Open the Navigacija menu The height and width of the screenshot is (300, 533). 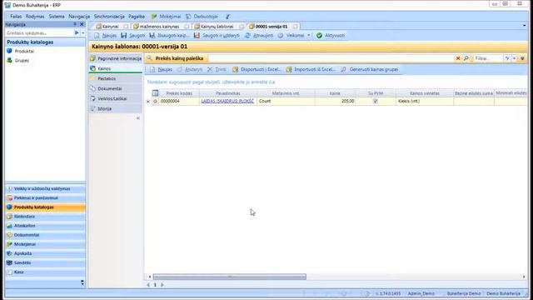[x=79, y=17]
